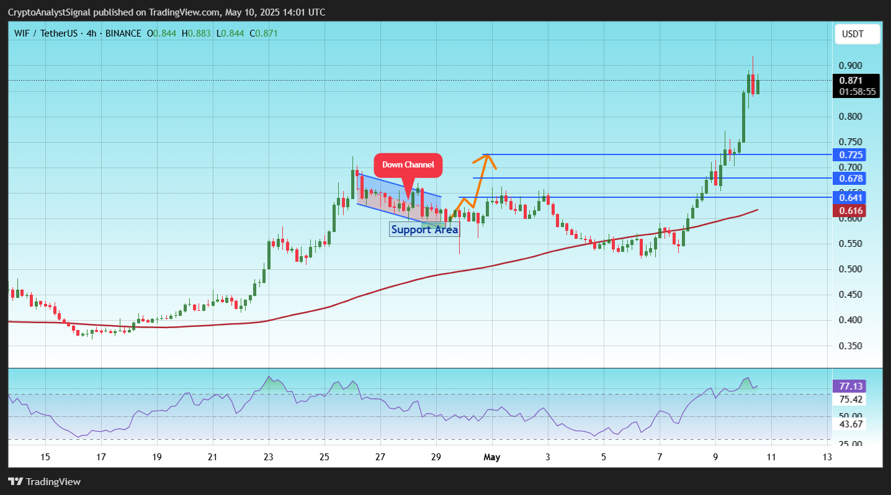Click the 0.800 price axis label
This screenshot has width=891, height=495.
point(851,116)
